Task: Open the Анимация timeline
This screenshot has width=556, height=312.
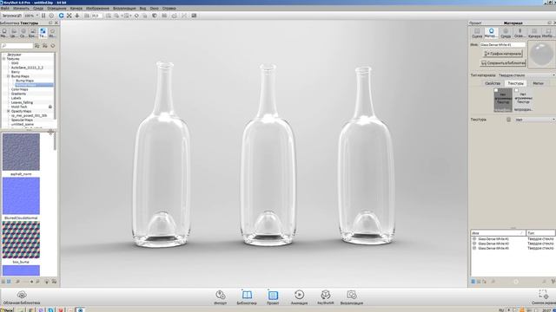Action: coord(299,297)
